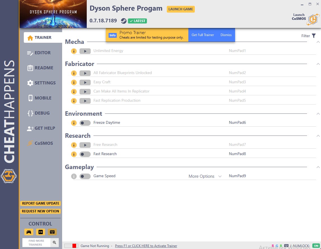Turn on the Game Speed switch
Screen dimensions: 321x249
click(x=85, y=176)
